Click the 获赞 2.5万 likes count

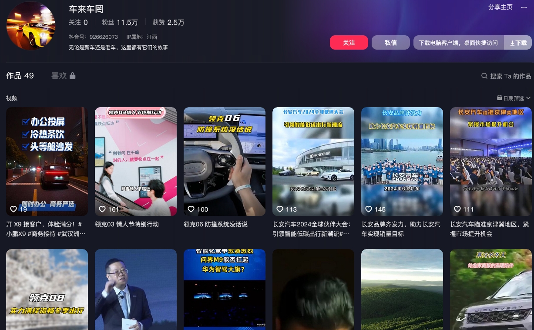168,22
